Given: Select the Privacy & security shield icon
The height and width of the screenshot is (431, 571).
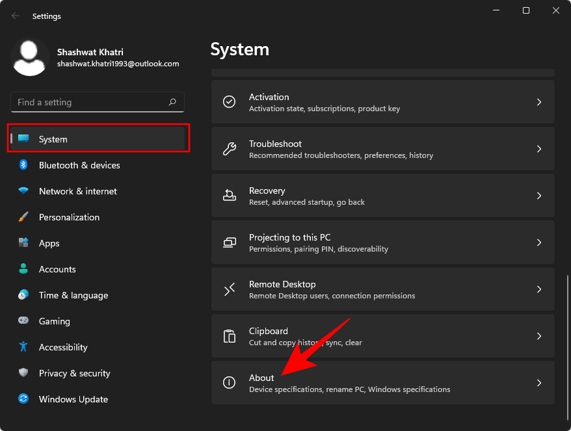Looking at the screenshot, I should point(23,373).
